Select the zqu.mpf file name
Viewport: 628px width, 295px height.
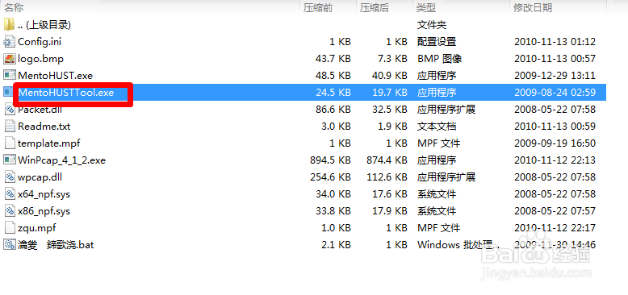pyautogui.click(x=37, y=228)
